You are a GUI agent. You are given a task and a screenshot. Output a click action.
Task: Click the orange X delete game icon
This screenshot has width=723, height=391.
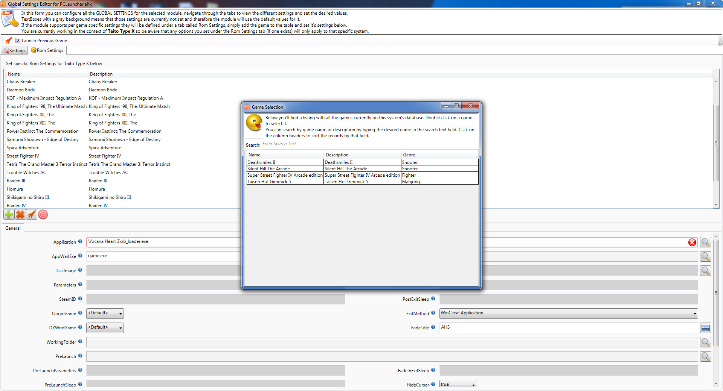point(20,215)
